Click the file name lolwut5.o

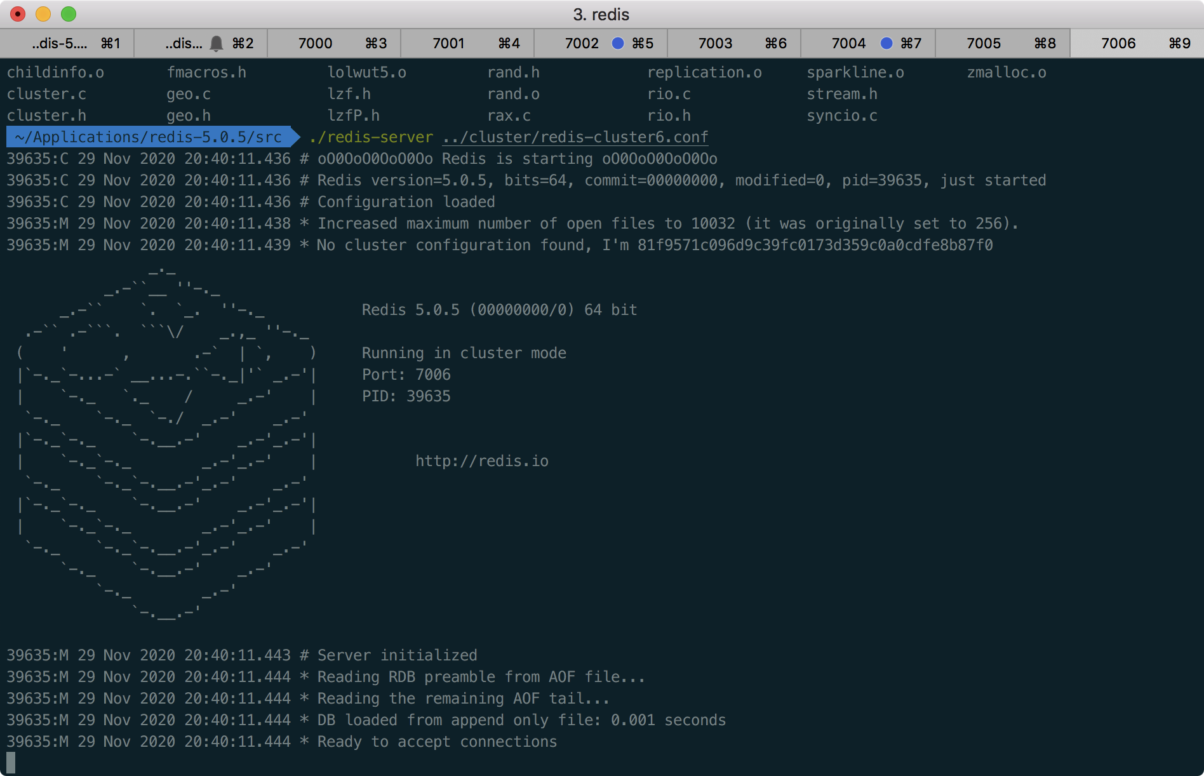click(x=367, y=72)
